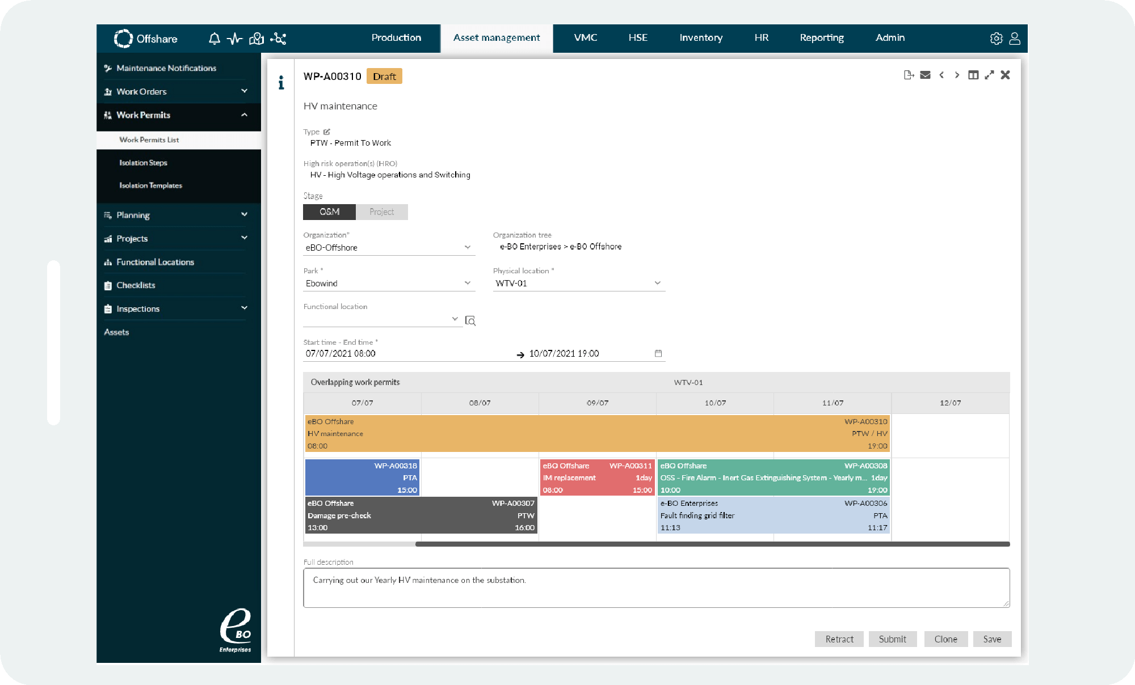Expand Planning menu chevron
Viewport: 1135px width, 685px height.
tap(245, 214)
